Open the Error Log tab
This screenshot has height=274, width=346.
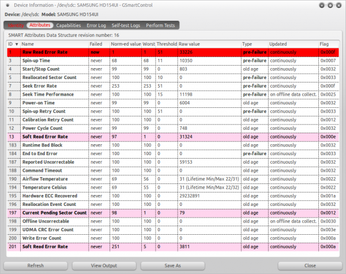click(x=96, y=25)
